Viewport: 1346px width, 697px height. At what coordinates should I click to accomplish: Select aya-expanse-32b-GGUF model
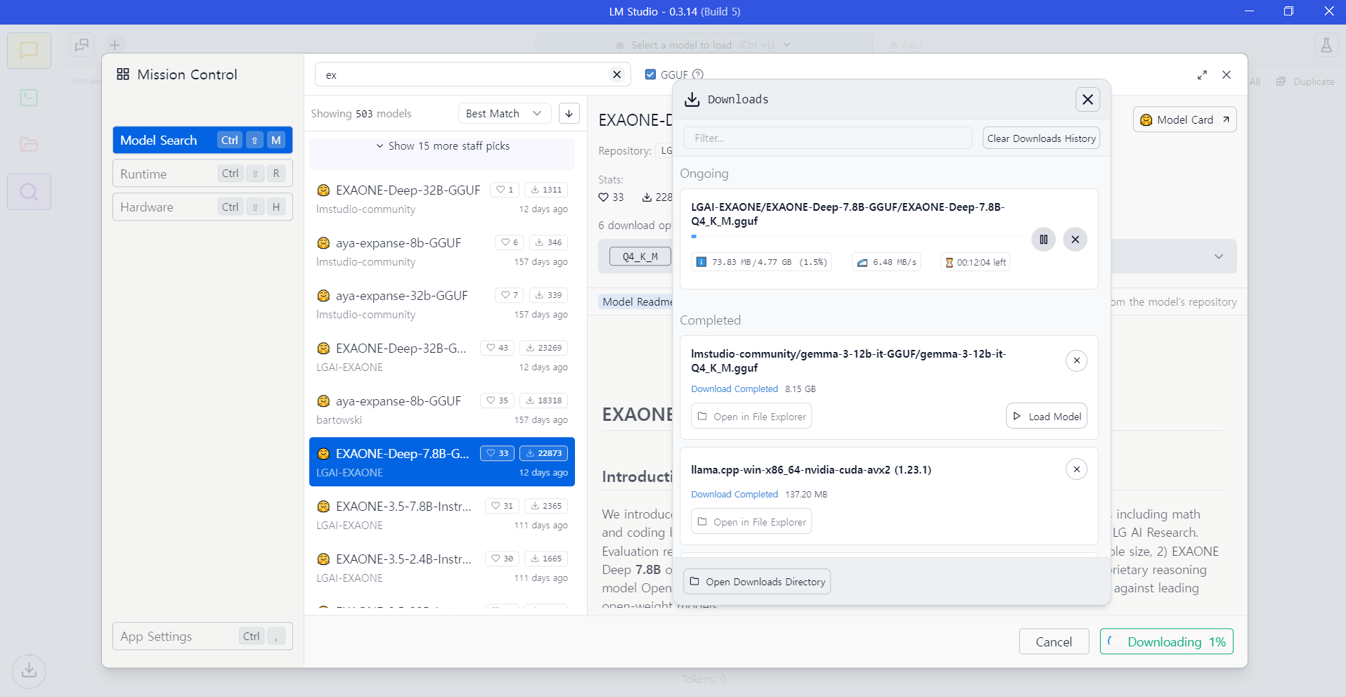[442, 304]
